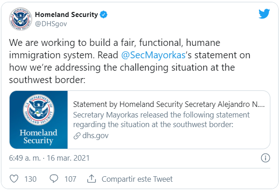The width and height of the screenshot is (280, 190).
Task: Open the @DHSgov handle link
Action: 51,24
